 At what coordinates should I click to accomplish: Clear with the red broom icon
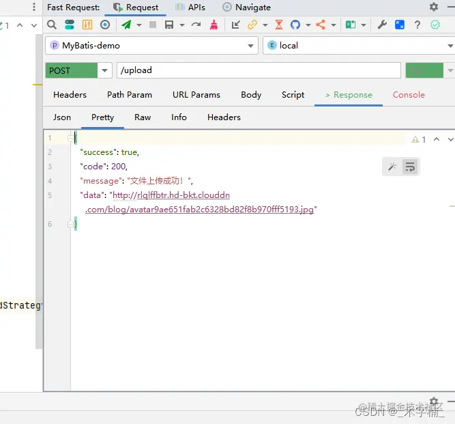(214, 25)
